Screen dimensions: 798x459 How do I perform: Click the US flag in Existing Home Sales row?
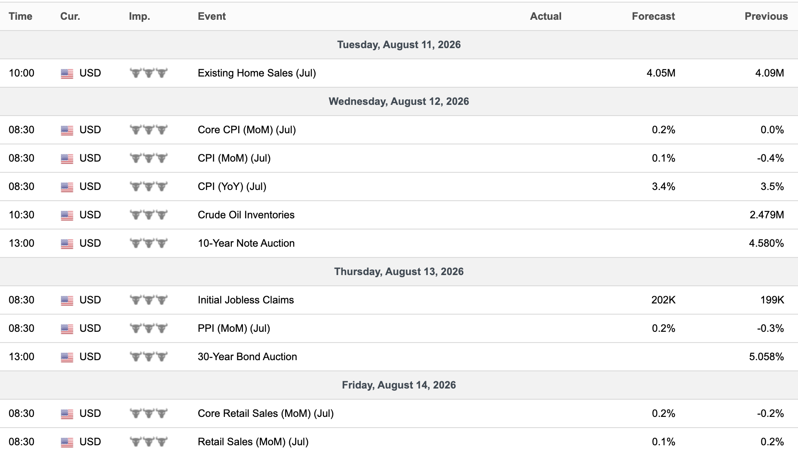[x=67, y=73]
